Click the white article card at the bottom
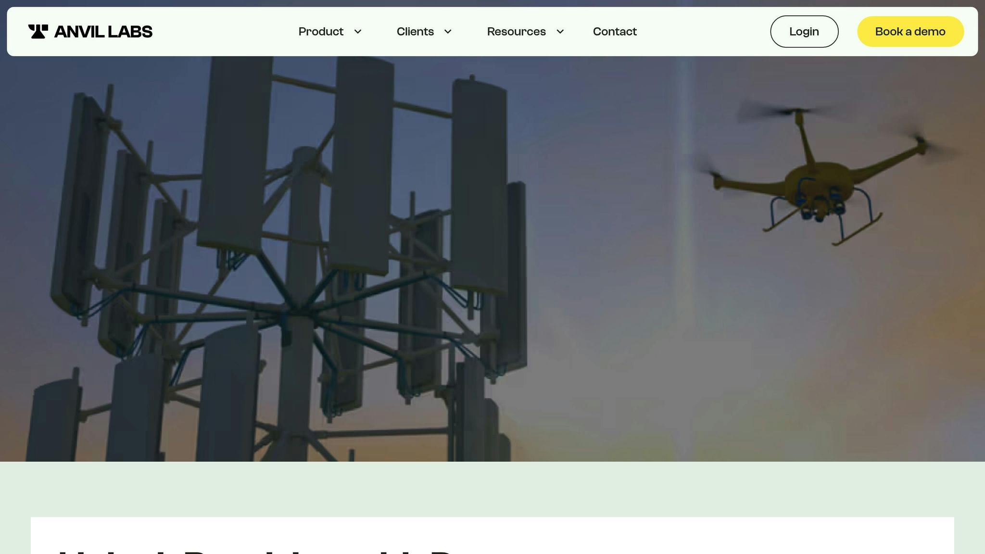The image size is (985, 554). point(673,535)
